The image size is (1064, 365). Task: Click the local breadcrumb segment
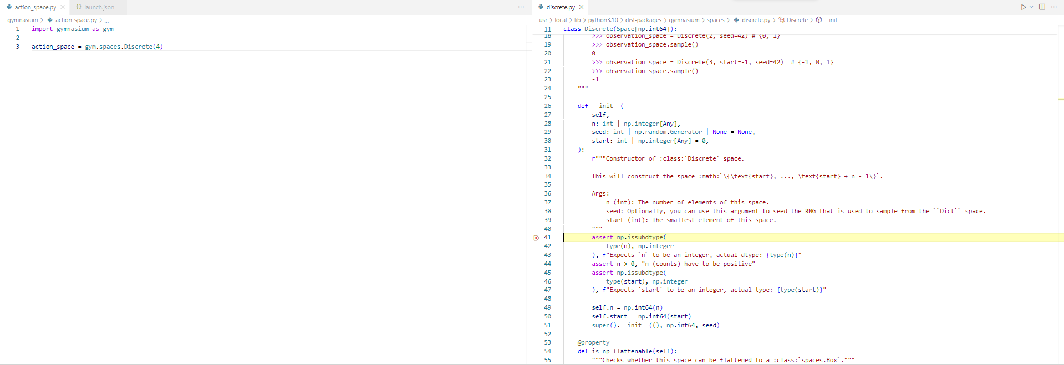point(561,20)
